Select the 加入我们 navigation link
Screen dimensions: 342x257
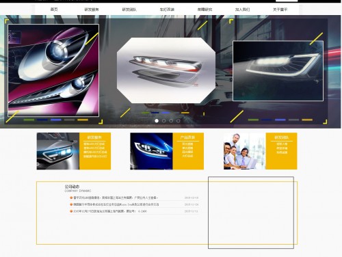242,10
